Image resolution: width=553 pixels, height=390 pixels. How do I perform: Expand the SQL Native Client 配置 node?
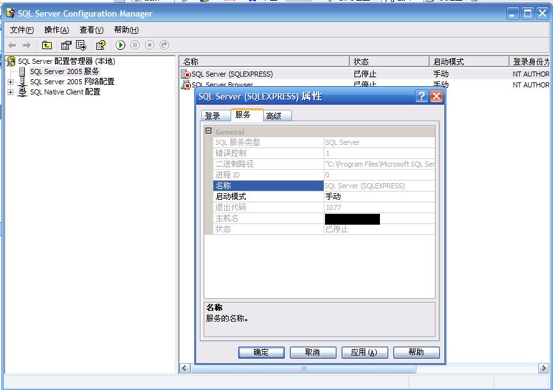[x=11, y=92]
